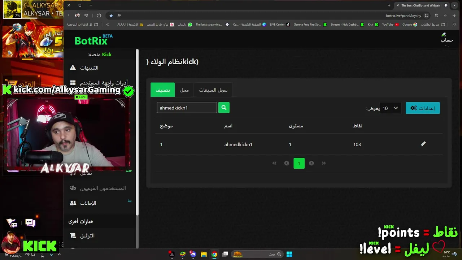The image size is (462, 260).
Task: Focus the ahmedkickn1 search field
Action: (187, 108)
